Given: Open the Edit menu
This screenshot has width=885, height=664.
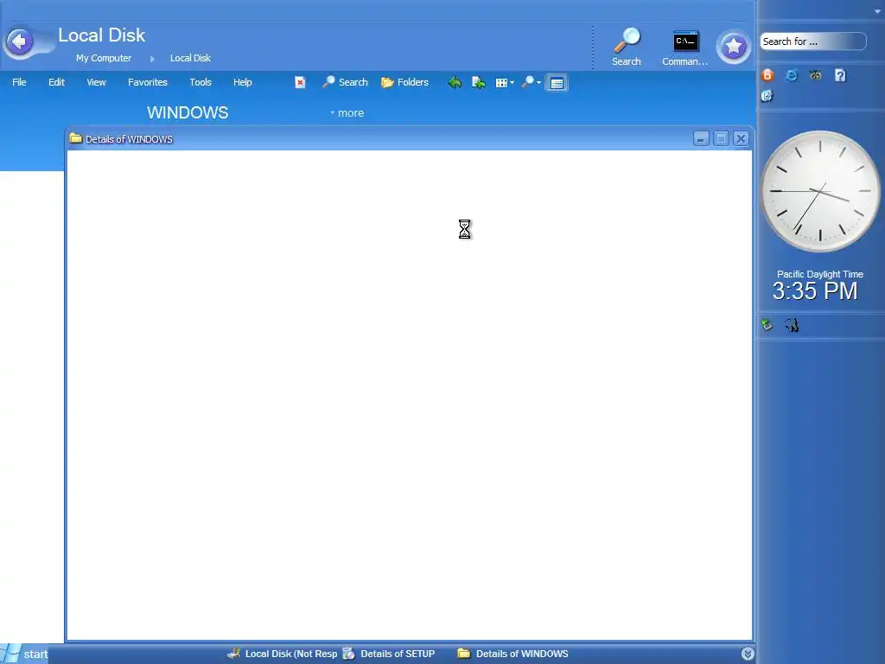Looking at the screenshot, I should pyautogui.click(x=56, y=82).
